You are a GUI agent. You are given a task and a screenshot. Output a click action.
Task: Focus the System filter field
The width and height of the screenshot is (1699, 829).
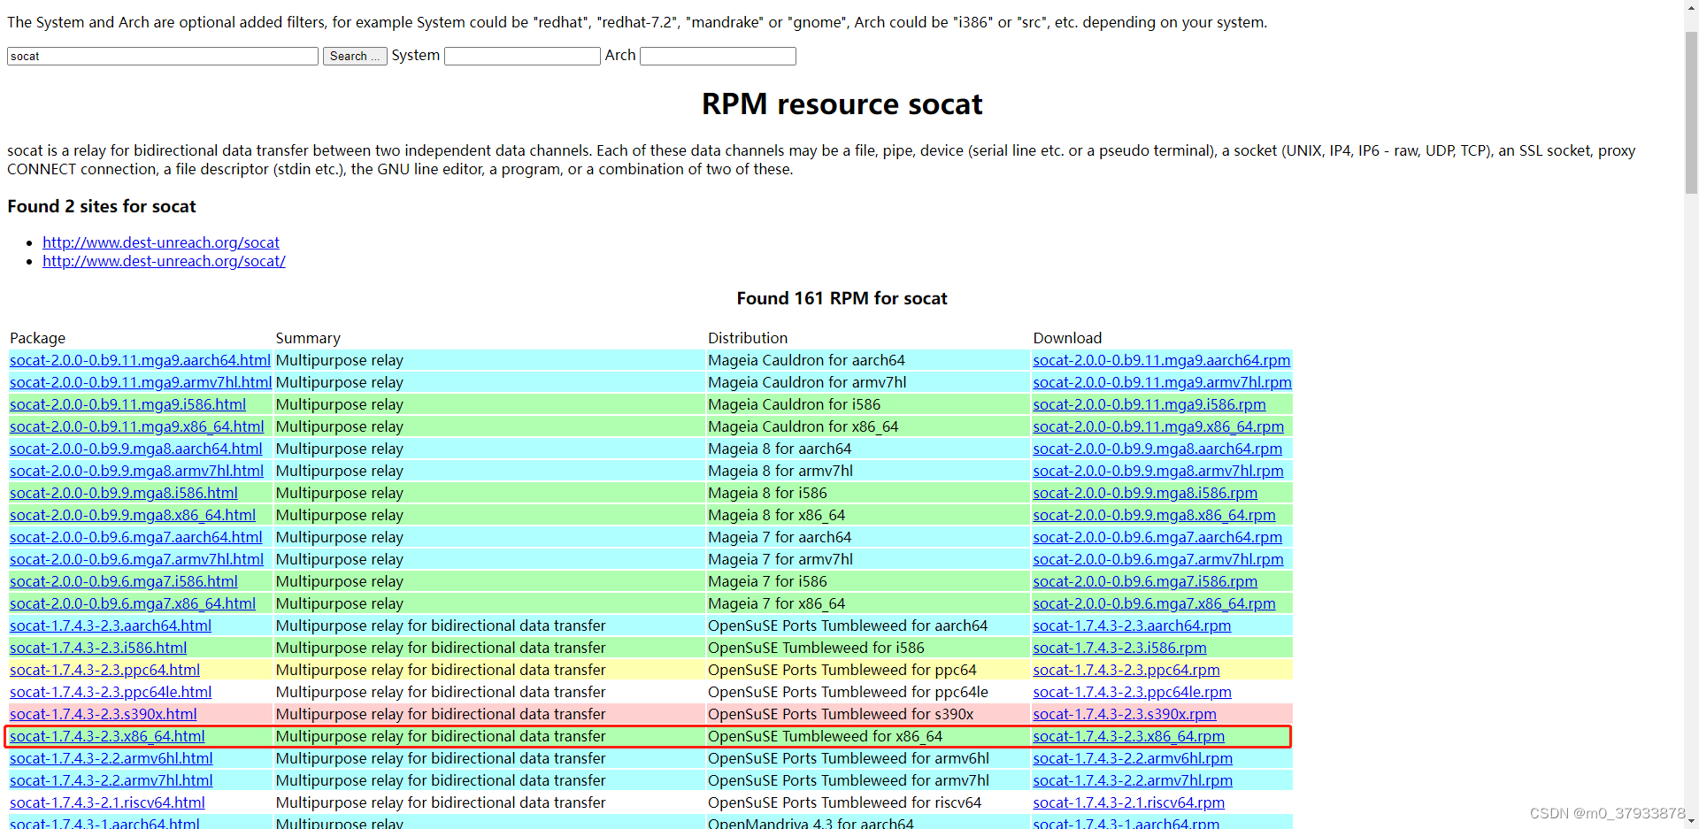click(x=522, y=56)
